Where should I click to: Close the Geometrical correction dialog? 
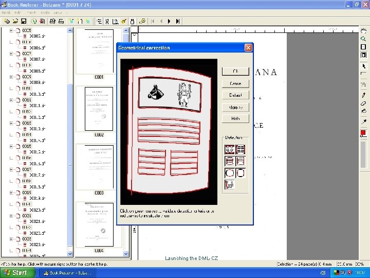click(x=248, y=48)
